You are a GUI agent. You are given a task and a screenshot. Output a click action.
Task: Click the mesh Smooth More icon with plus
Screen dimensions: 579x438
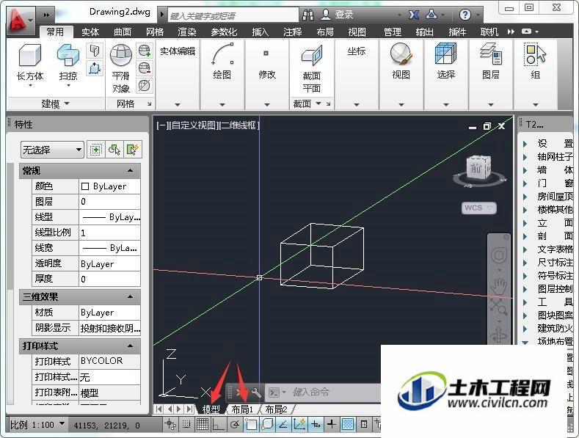(x=145, y=50)
